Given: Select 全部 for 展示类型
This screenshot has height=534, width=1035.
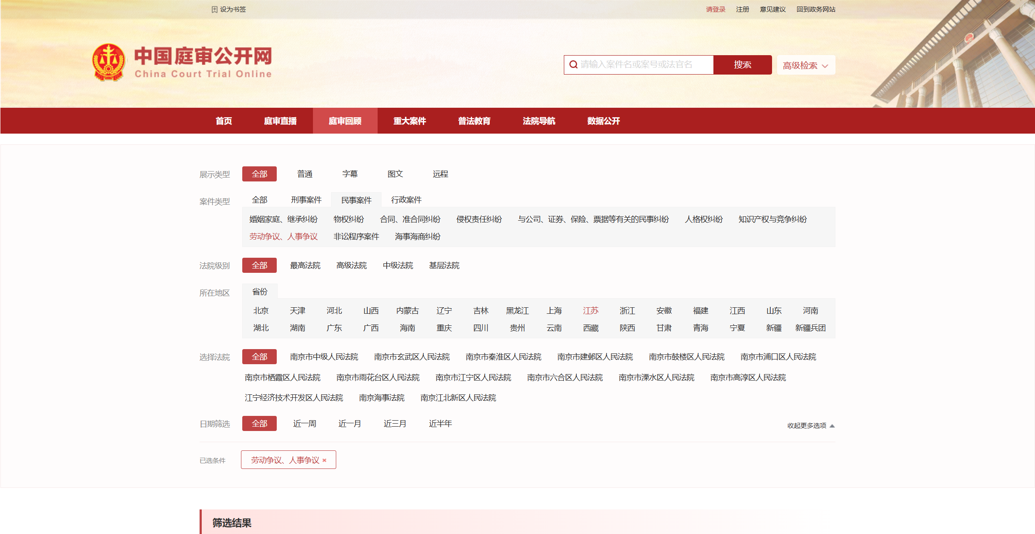Looking at the screenshot, I should click(260, 174).
